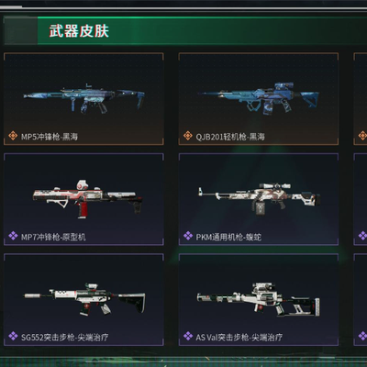Click the purple rarity icon beside AS Val突击步枪-尖端治疗

pos(188,336)
